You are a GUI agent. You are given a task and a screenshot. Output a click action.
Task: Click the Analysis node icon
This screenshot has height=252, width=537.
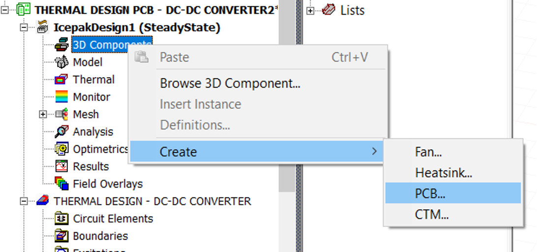coord(61,131)
